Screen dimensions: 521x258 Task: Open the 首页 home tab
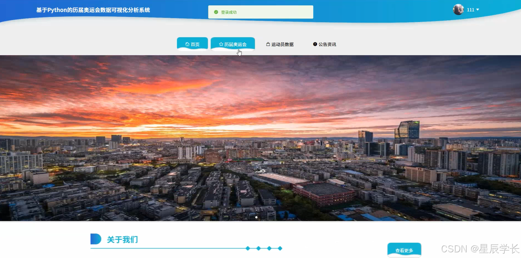point(192,44)
